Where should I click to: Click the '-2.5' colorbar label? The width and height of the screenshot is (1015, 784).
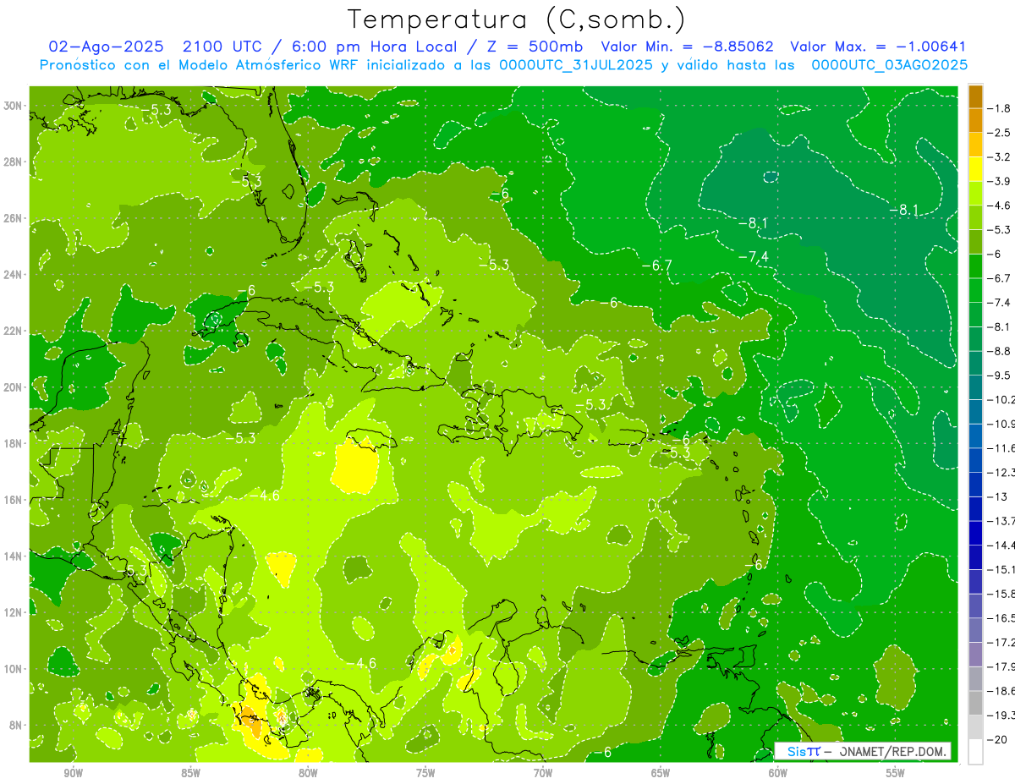point(1001,133)
